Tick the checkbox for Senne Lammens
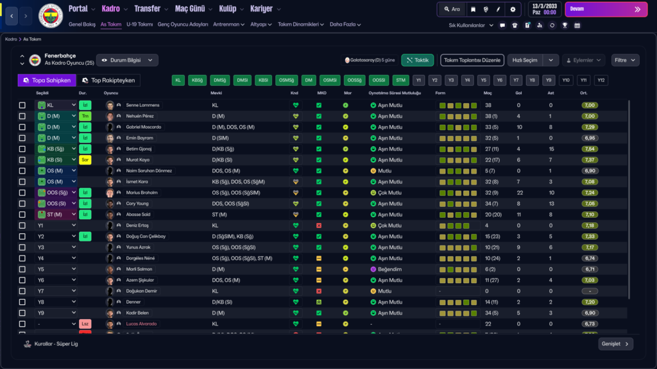Viewport: 657px width, 369px height. click(x=22, y=105)
